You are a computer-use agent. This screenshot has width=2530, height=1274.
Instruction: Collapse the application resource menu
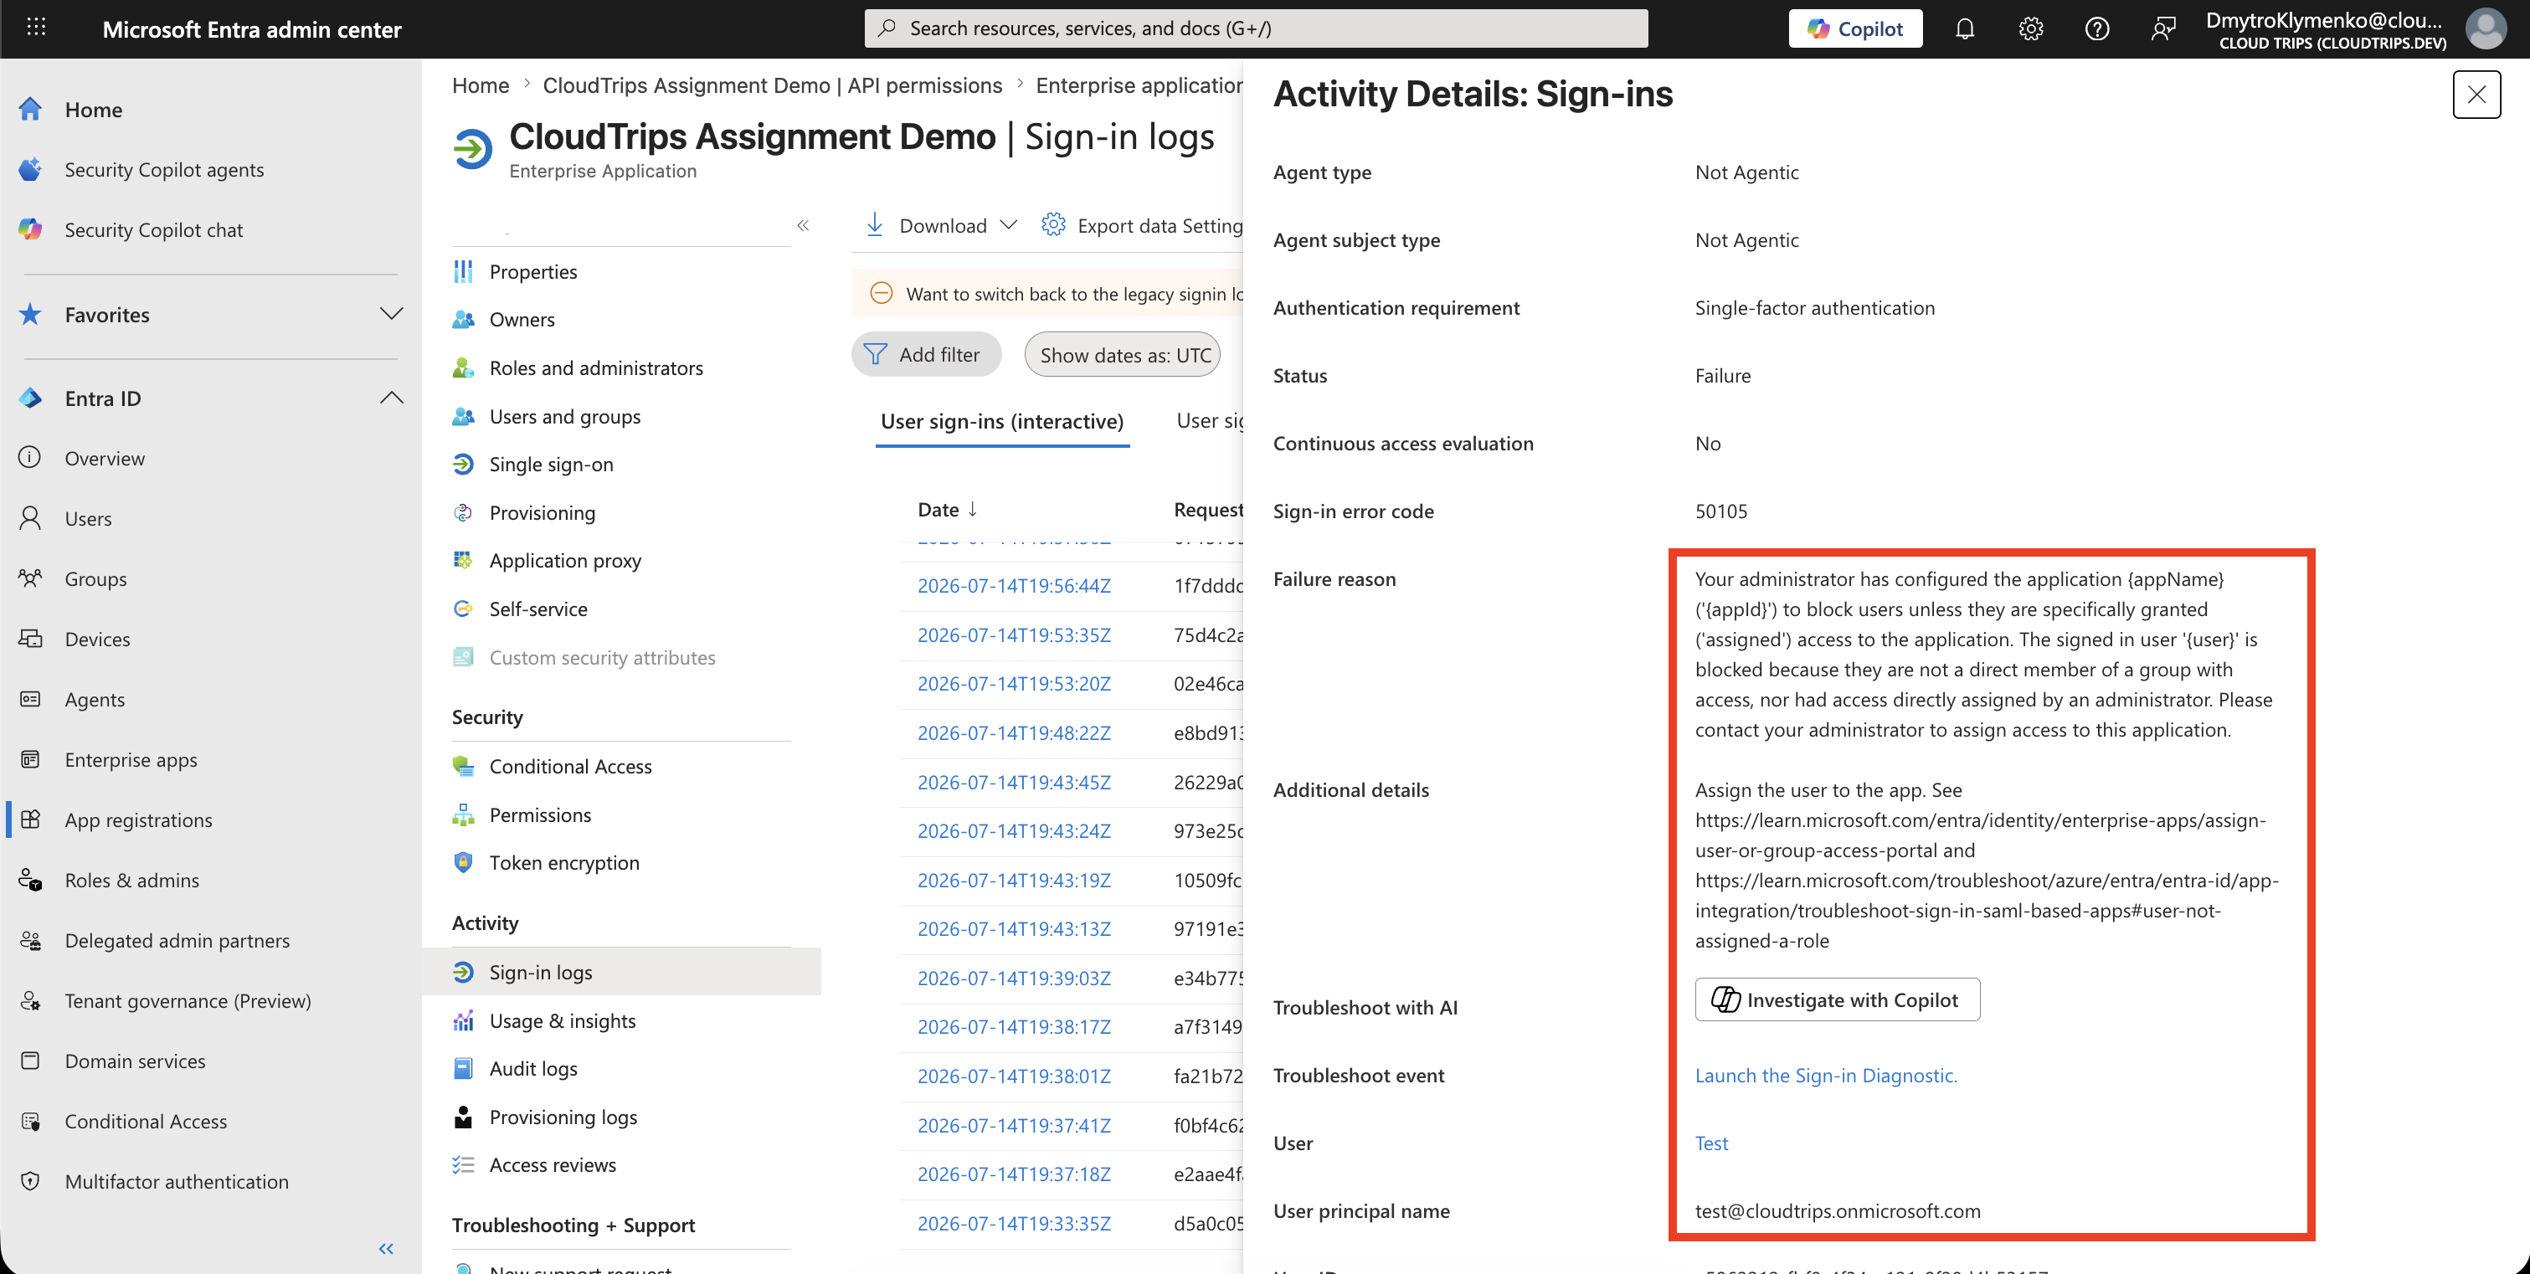[804, 225]
